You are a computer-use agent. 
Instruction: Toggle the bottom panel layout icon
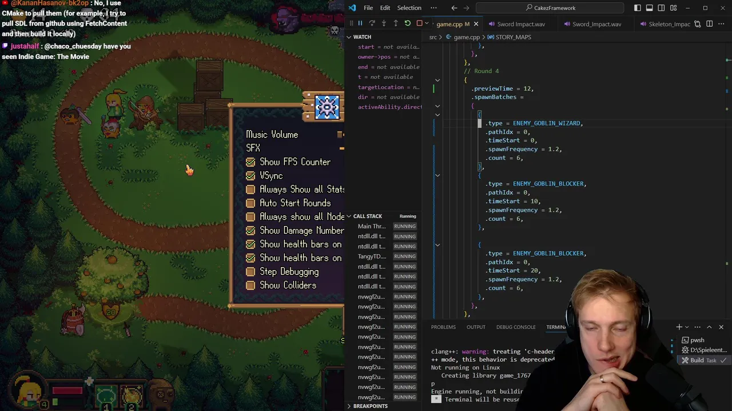tap(650, 8)
